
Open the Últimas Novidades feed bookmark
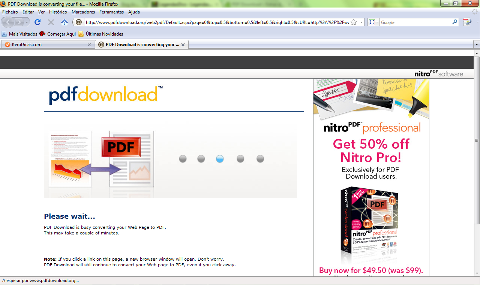[x=101, y=34]
